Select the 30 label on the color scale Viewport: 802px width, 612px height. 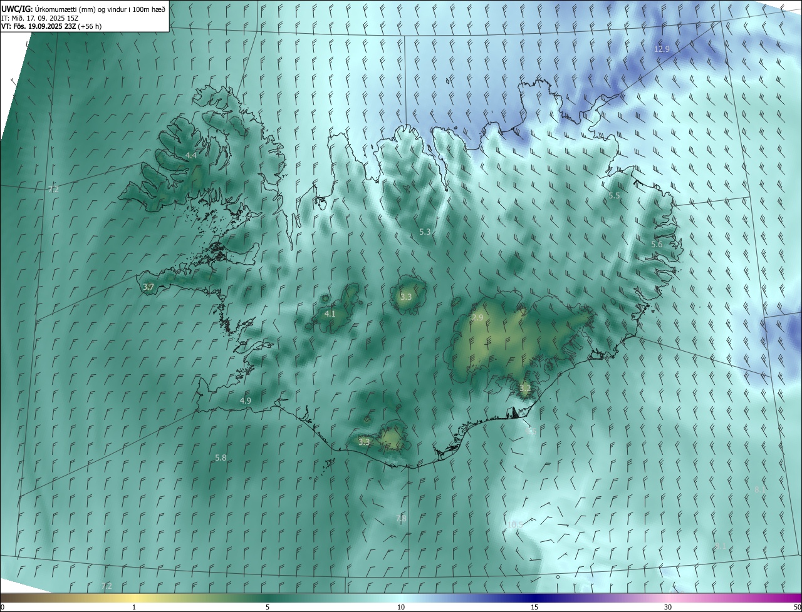[668, 608]
